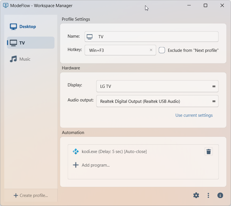Click the Desktop monitor icon
This screenshot has width=231, height=206.
(x=13, y=27)
